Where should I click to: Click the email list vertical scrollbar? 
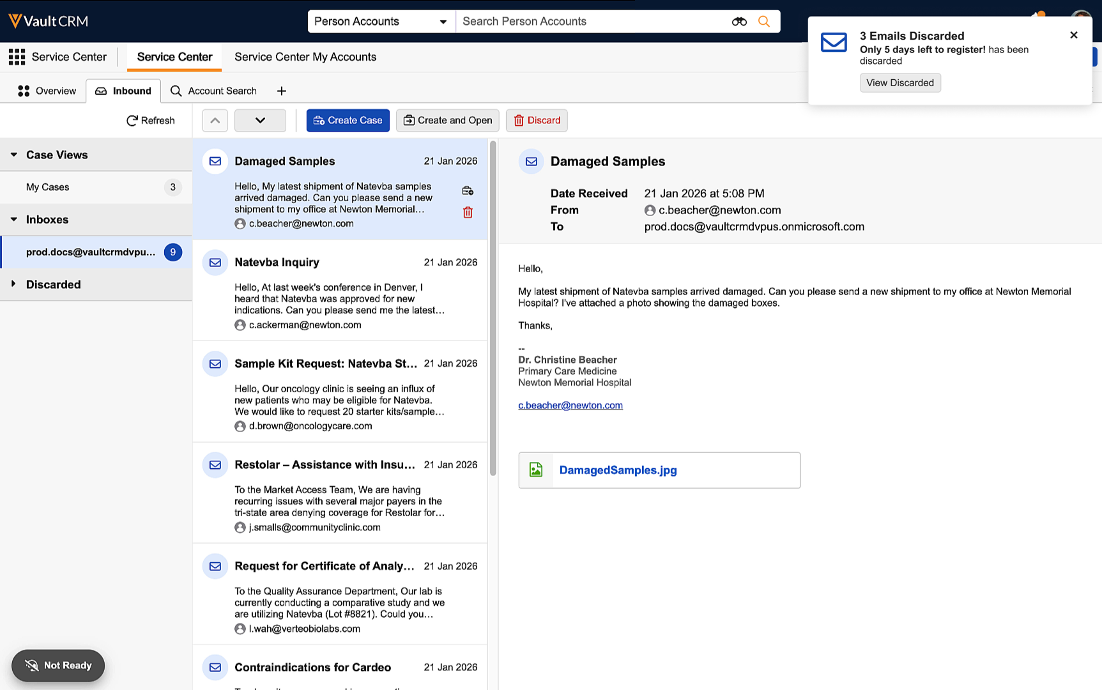click(493, 307)
